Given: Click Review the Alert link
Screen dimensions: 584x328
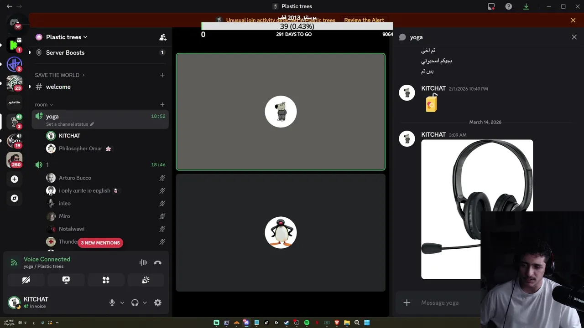Looking at the screenshot, I should 364,20.
